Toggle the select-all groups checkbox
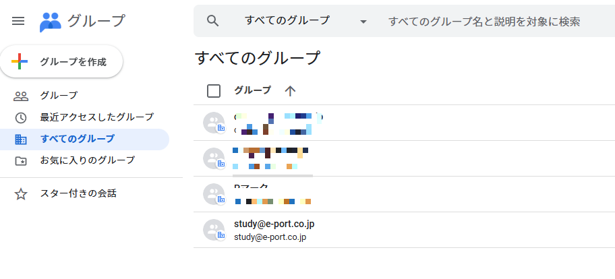Image resolution: width=615 pixels, height=279 pixels. (x=214, y=91)
